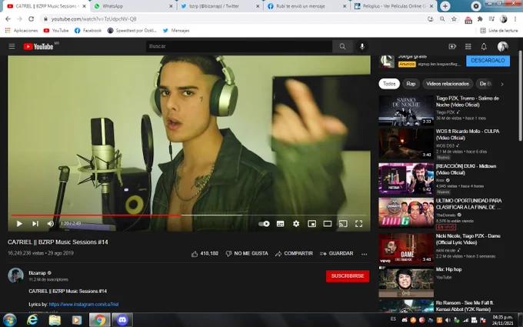Like the video with thumbs up
This screenshot has width=523, height=327.
[x=205, y=254]
